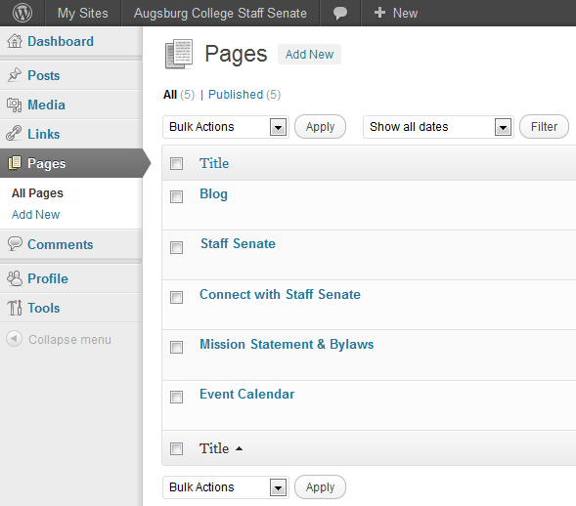Open the Comments menu item in sidebar

[x=61, y=244]
